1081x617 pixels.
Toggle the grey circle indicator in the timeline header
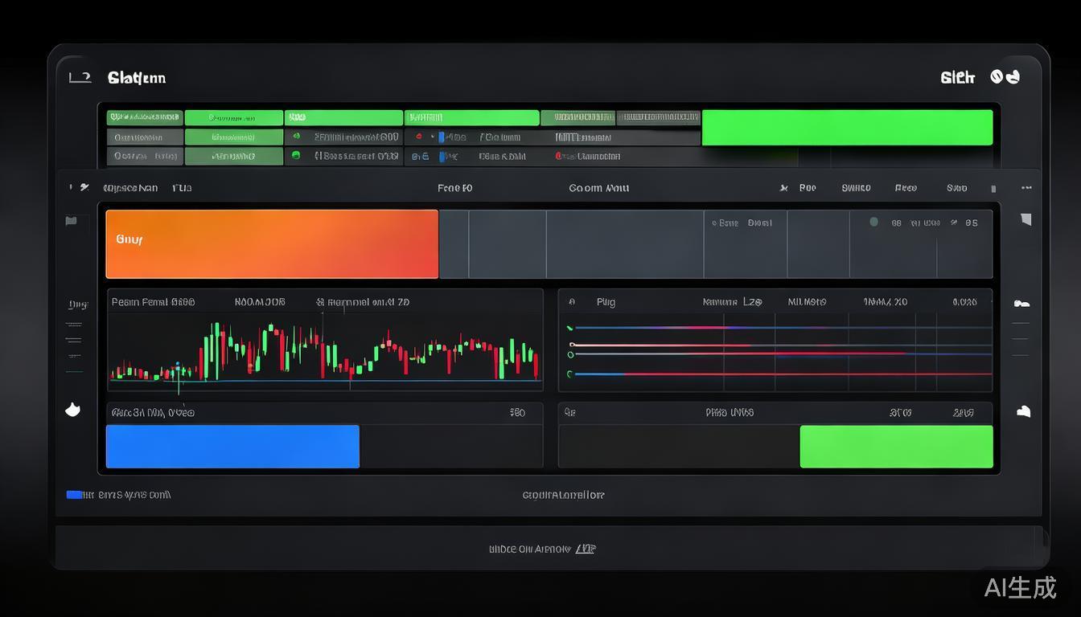(873, 223)
